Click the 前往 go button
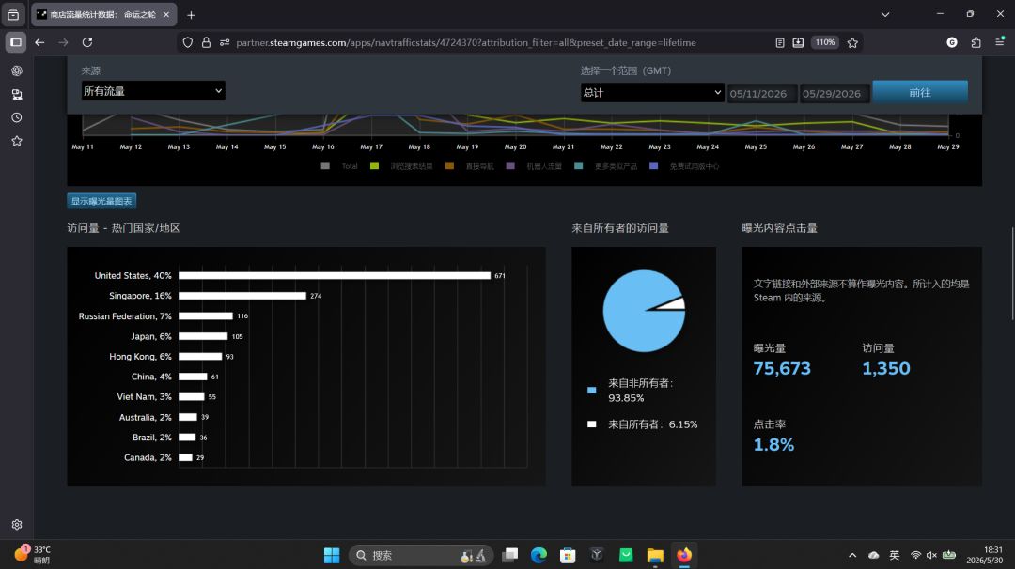The height and width of the screenshot is (569, 1015). pos(920,92)
